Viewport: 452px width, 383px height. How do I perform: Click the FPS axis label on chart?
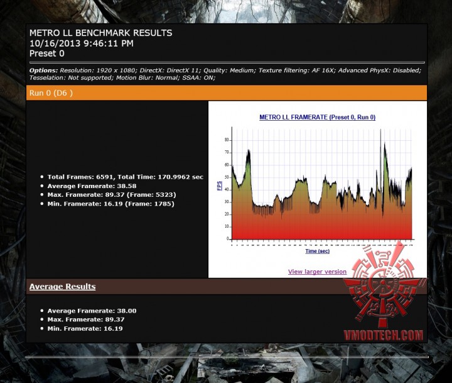(220, 186)
